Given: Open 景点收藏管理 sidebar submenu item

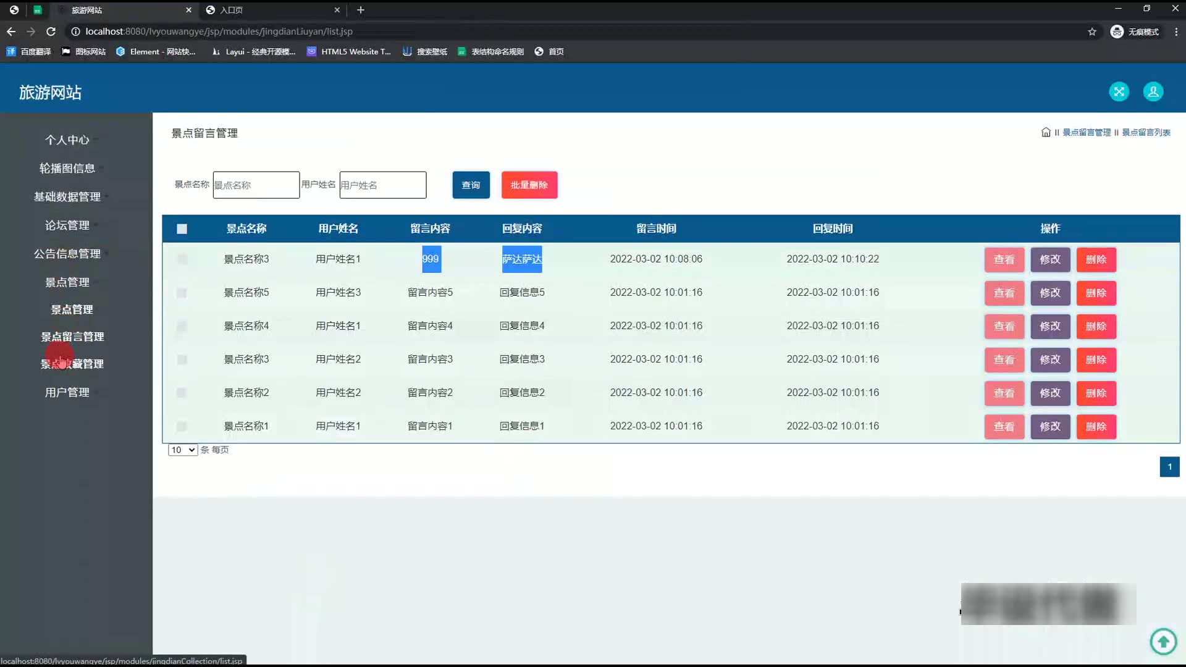Looking at the screenshot, I should point(72,364).
